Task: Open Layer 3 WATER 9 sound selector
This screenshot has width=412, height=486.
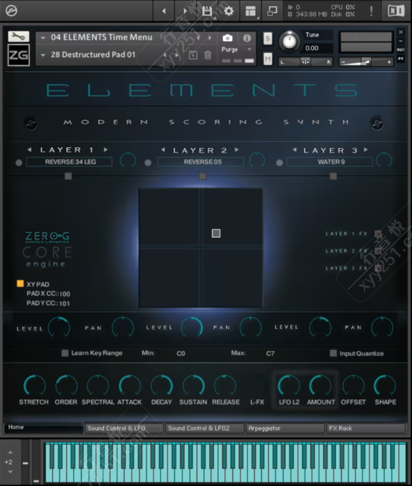Action: click(x=330, y=162)
